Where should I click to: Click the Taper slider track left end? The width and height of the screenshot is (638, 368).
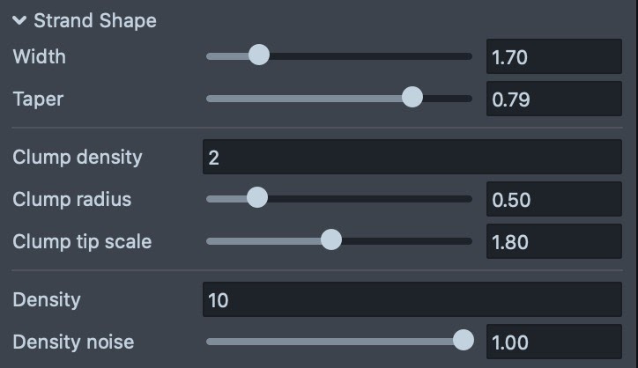(213, 98)
